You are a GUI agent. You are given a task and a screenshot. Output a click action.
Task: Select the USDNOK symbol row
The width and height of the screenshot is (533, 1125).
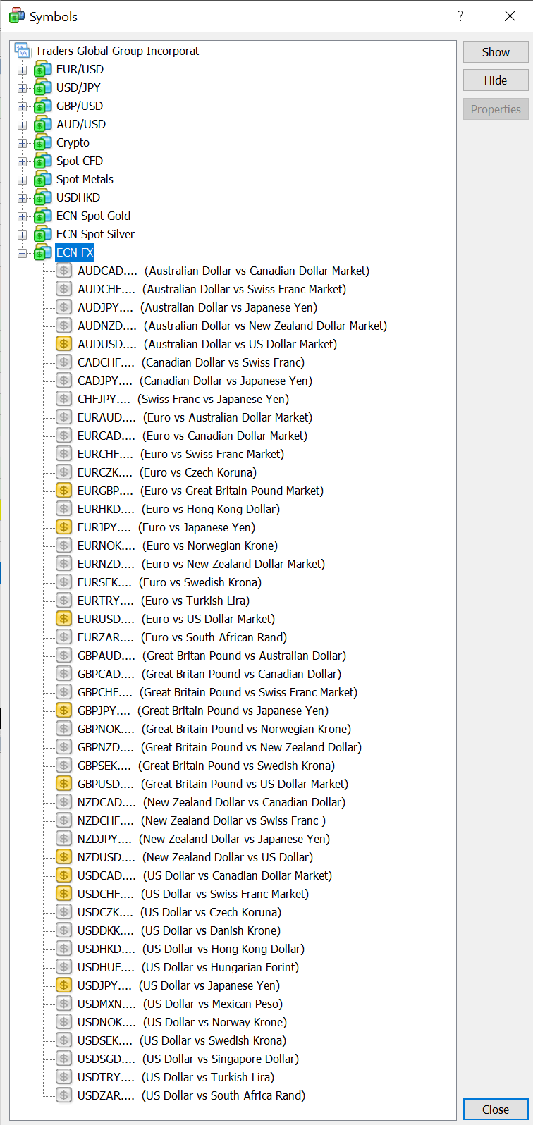click(182, 1022)
